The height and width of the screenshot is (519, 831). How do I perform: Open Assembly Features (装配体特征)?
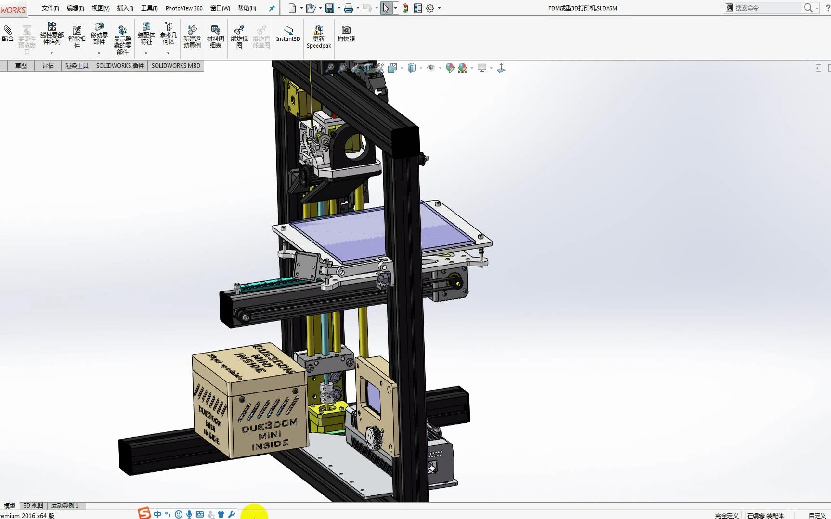click(x=146, y=34)
